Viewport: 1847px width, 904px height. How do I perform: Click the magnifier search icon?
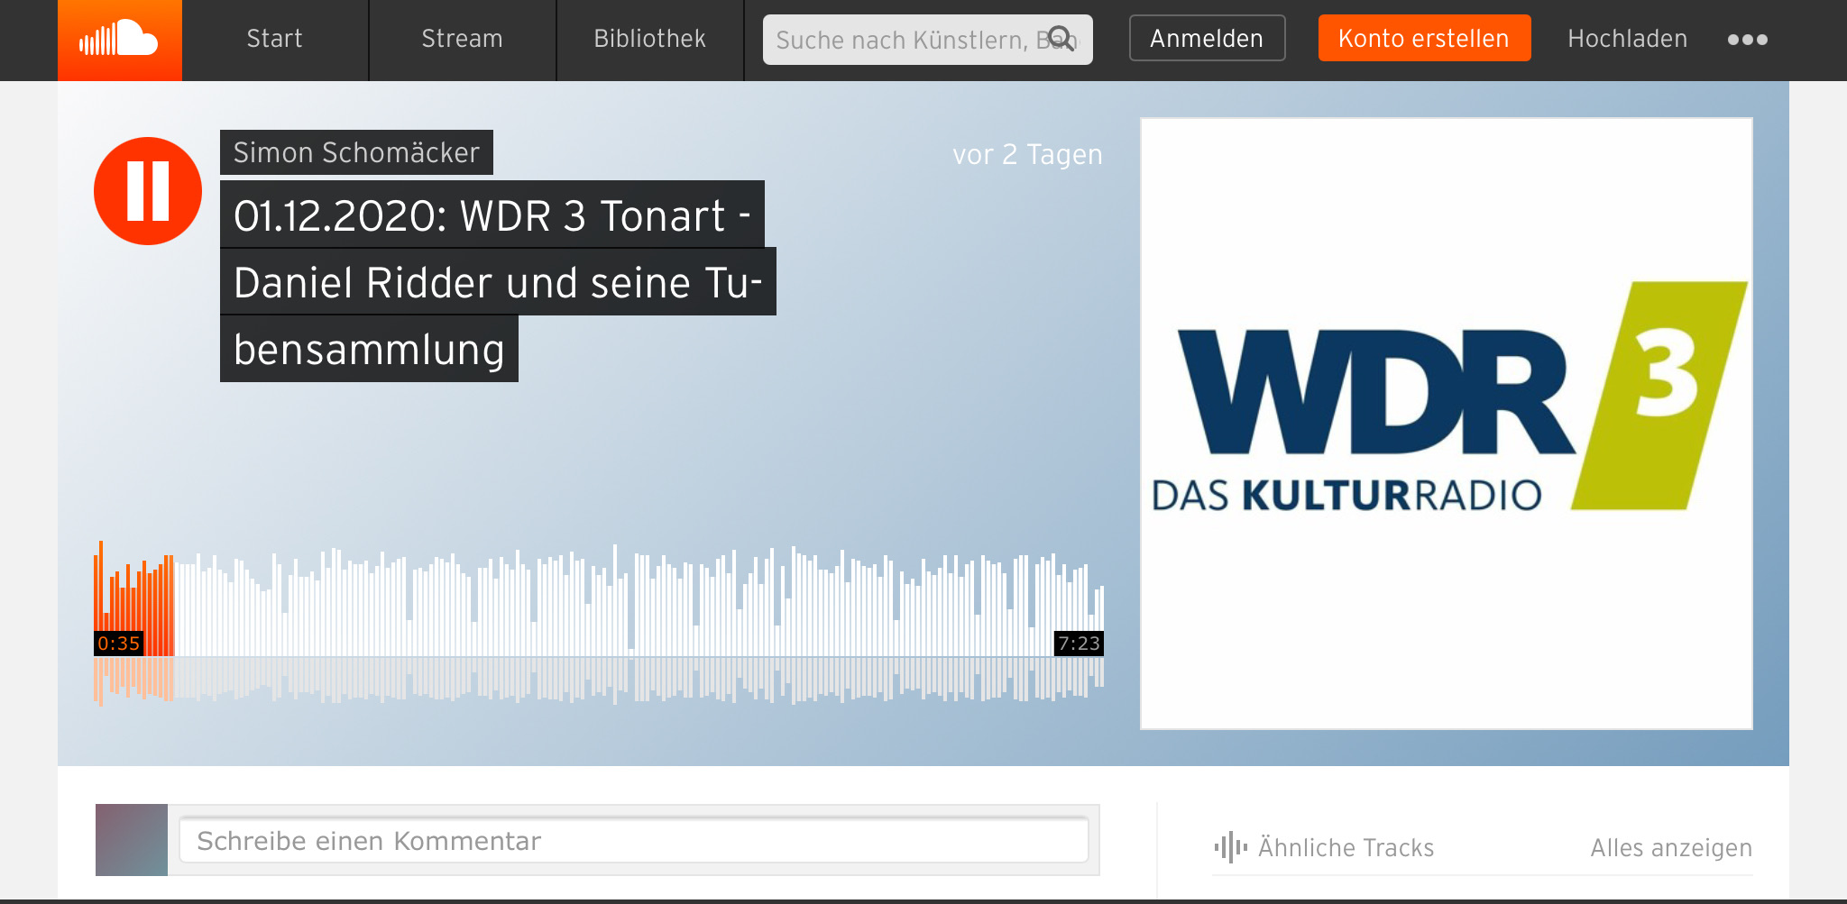pos(1061,39)
